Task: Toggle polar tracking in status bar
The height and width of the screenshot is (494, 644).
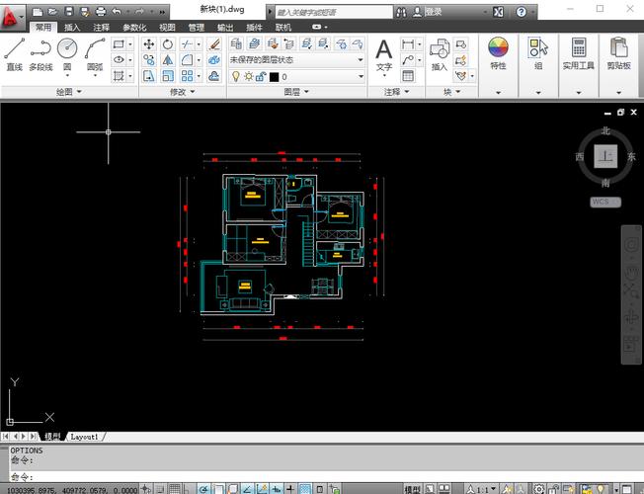Action: click(204, 489)
